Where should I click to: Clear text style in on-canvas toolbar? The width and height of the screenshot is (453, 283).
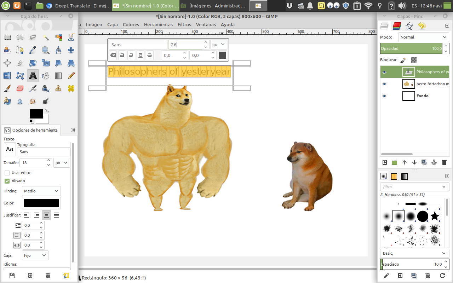tap(113, 55)
